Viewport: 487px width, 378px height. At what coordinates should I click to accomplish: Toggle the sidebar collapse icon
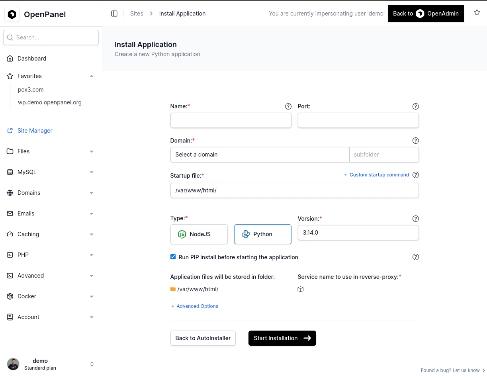coord(114,14)
